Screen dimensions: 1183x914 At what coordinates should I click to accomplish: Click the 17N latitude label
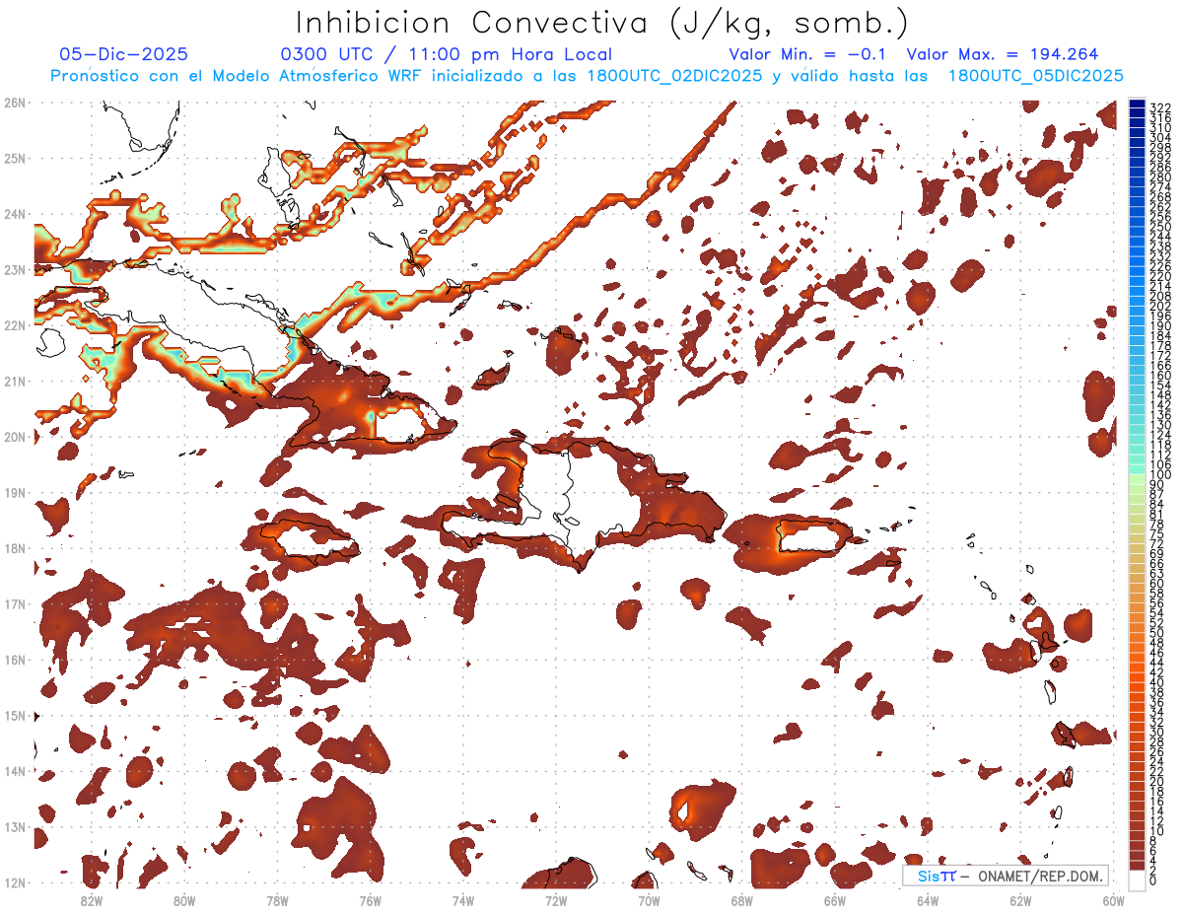tap(15, 603)
